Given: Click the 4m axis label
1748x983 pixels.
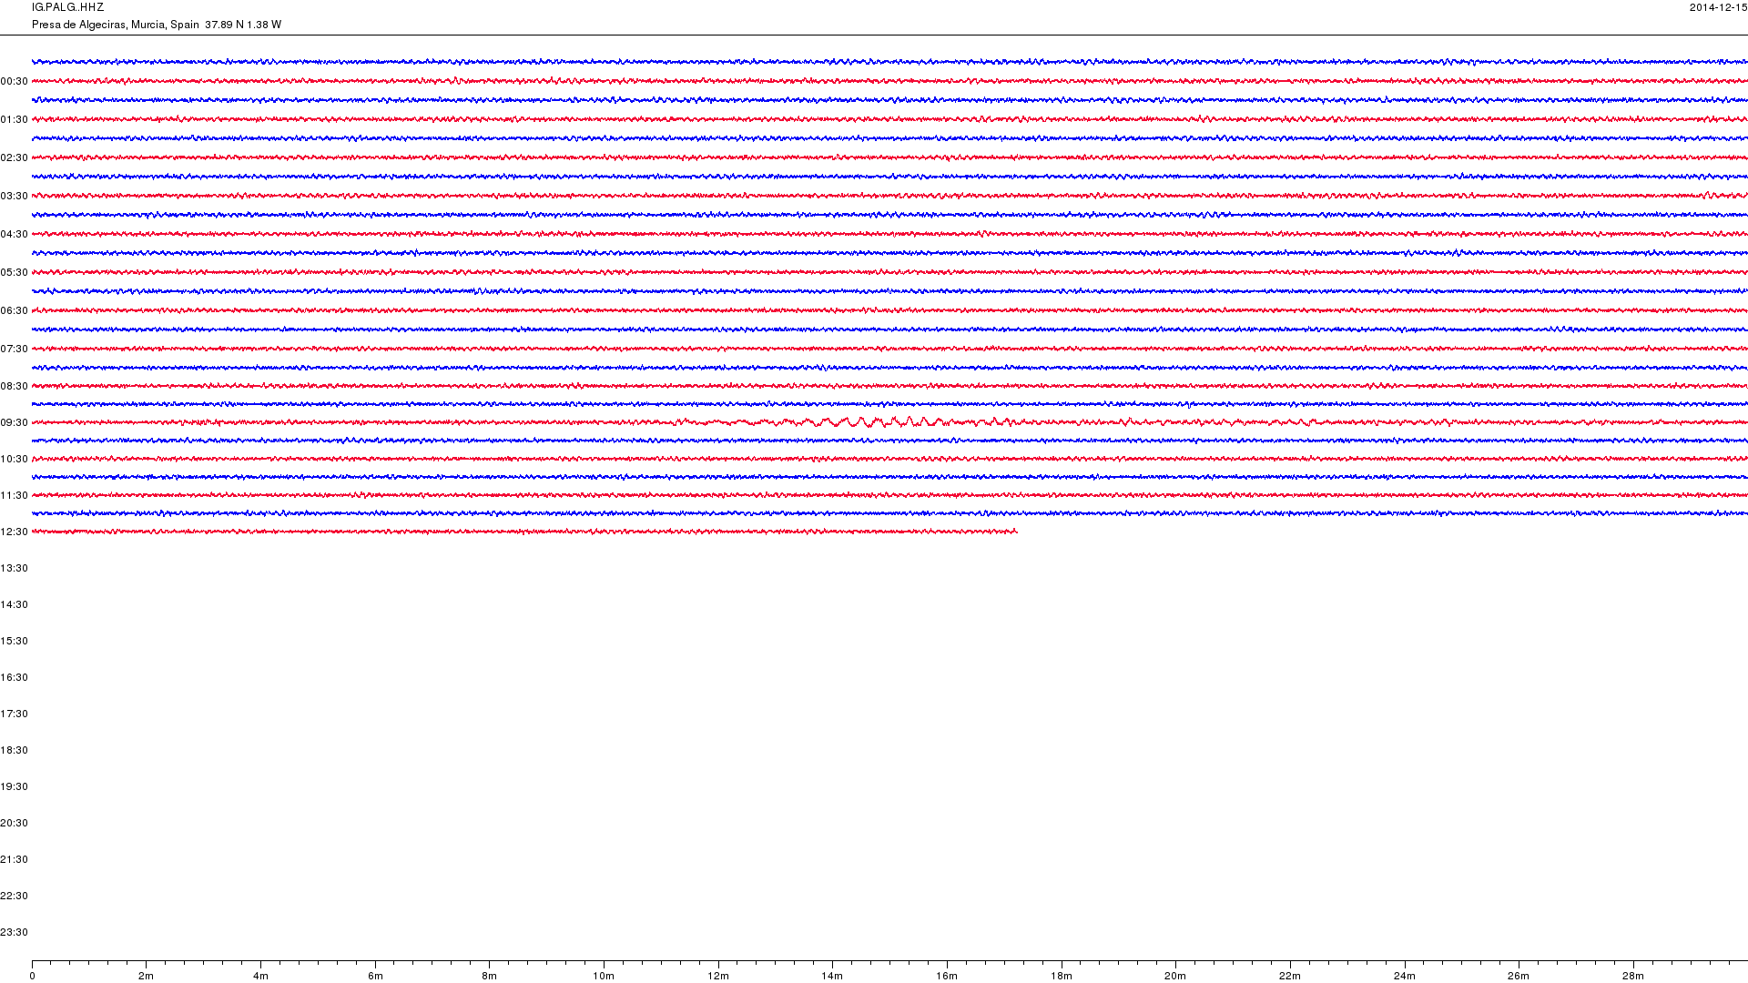Looking at the screenshot, I should [260, 976].
